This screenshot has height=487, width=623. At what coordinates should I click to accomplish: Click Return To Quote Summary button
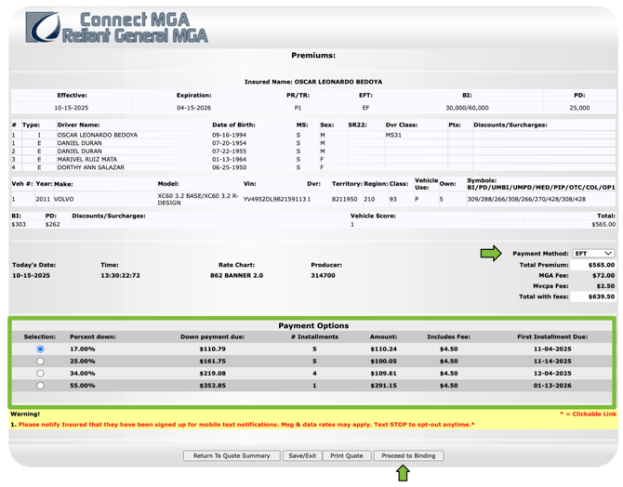click(x=232, y=455)
